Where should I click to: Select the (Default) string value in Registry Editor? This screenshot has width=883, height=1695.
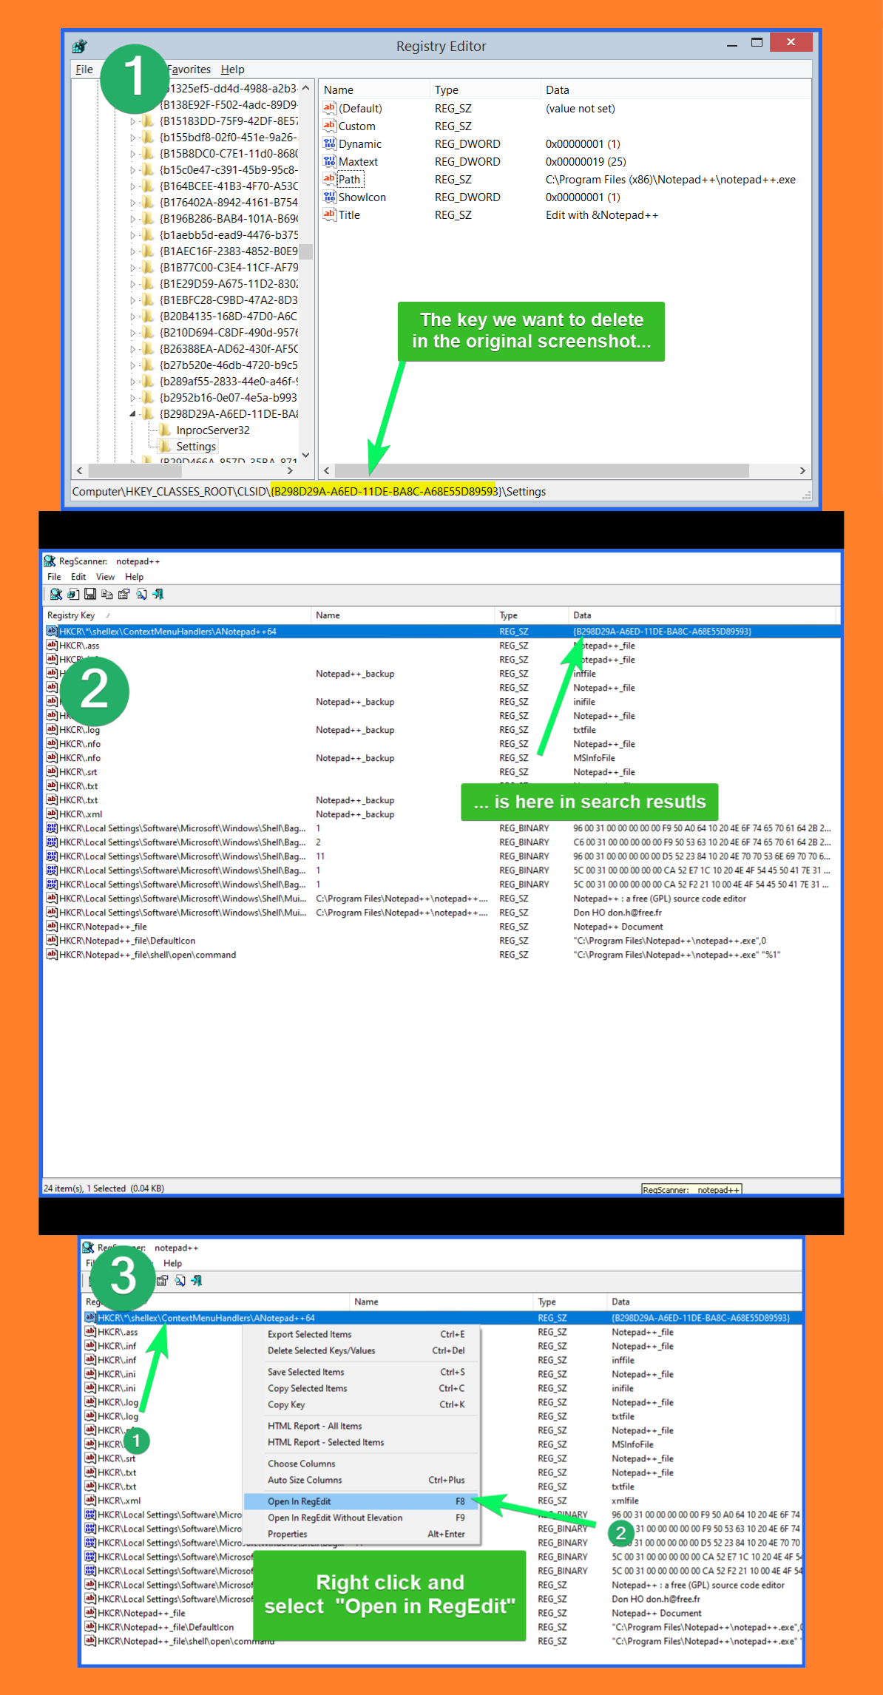click(360, 109)
